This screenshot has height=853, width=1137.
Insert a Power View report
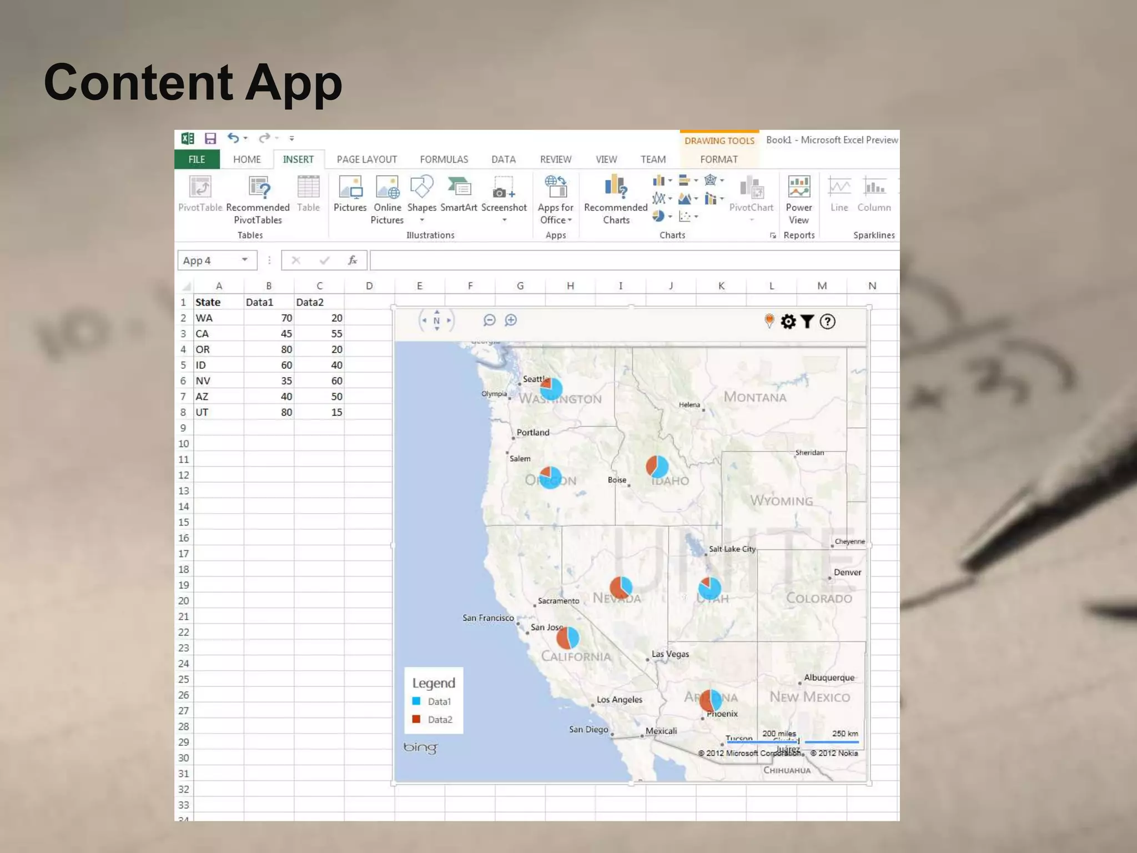pyautogui.click(x=799, y=200)
